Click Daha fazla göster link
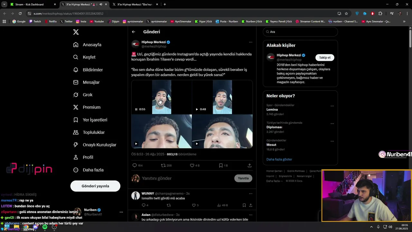Image resolution: width=412 pixels, height=232 pixels. pos(279,159)
